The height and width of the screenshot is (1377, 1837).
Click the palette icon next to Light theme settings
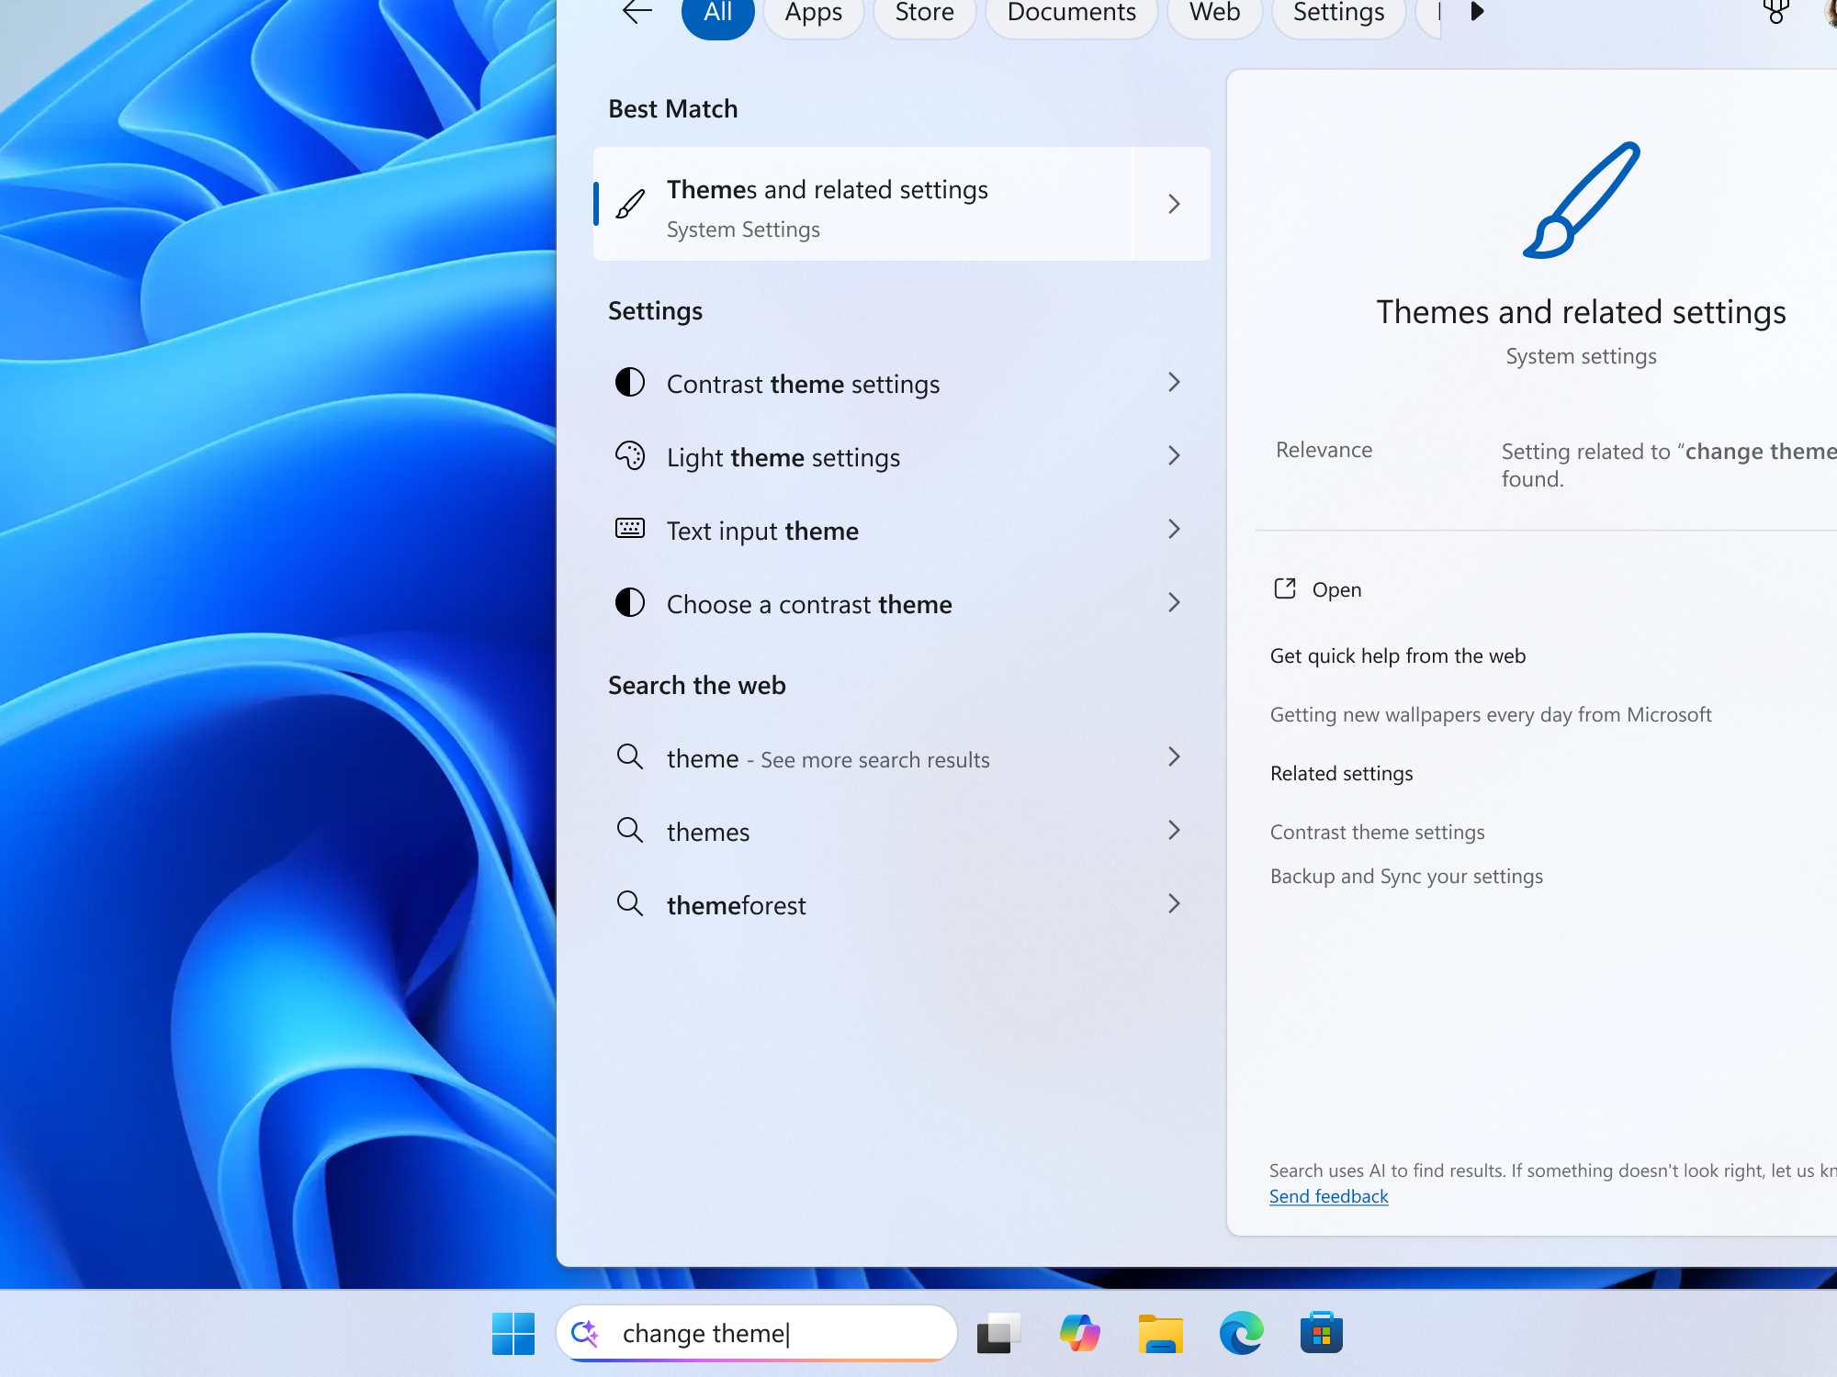click(631, 456)
